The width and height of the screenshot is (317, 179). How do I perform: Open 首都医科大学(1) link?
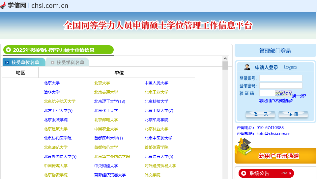click(108, 138)
